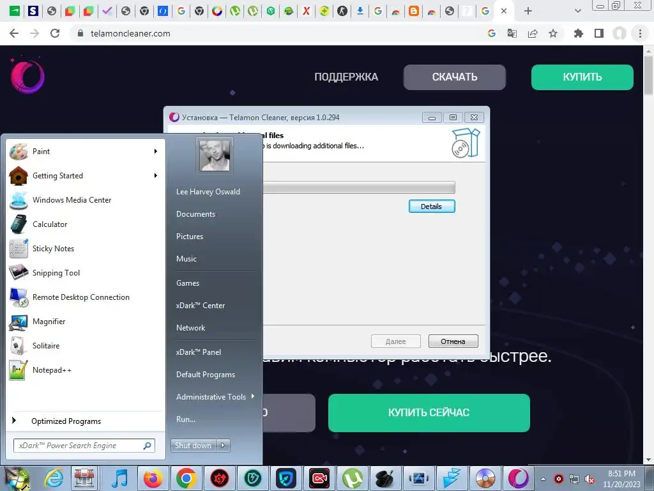
Task: Switch to Chrome on the taskbar
Action: pos(186,478)
